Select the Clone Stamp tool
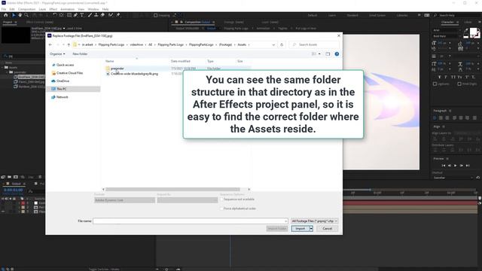This screenshot has height=271, width=482. click(x=96, y=15)
